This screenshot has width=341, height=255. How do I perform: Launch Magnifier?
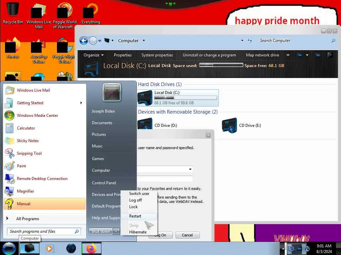[x=45, y=191]
